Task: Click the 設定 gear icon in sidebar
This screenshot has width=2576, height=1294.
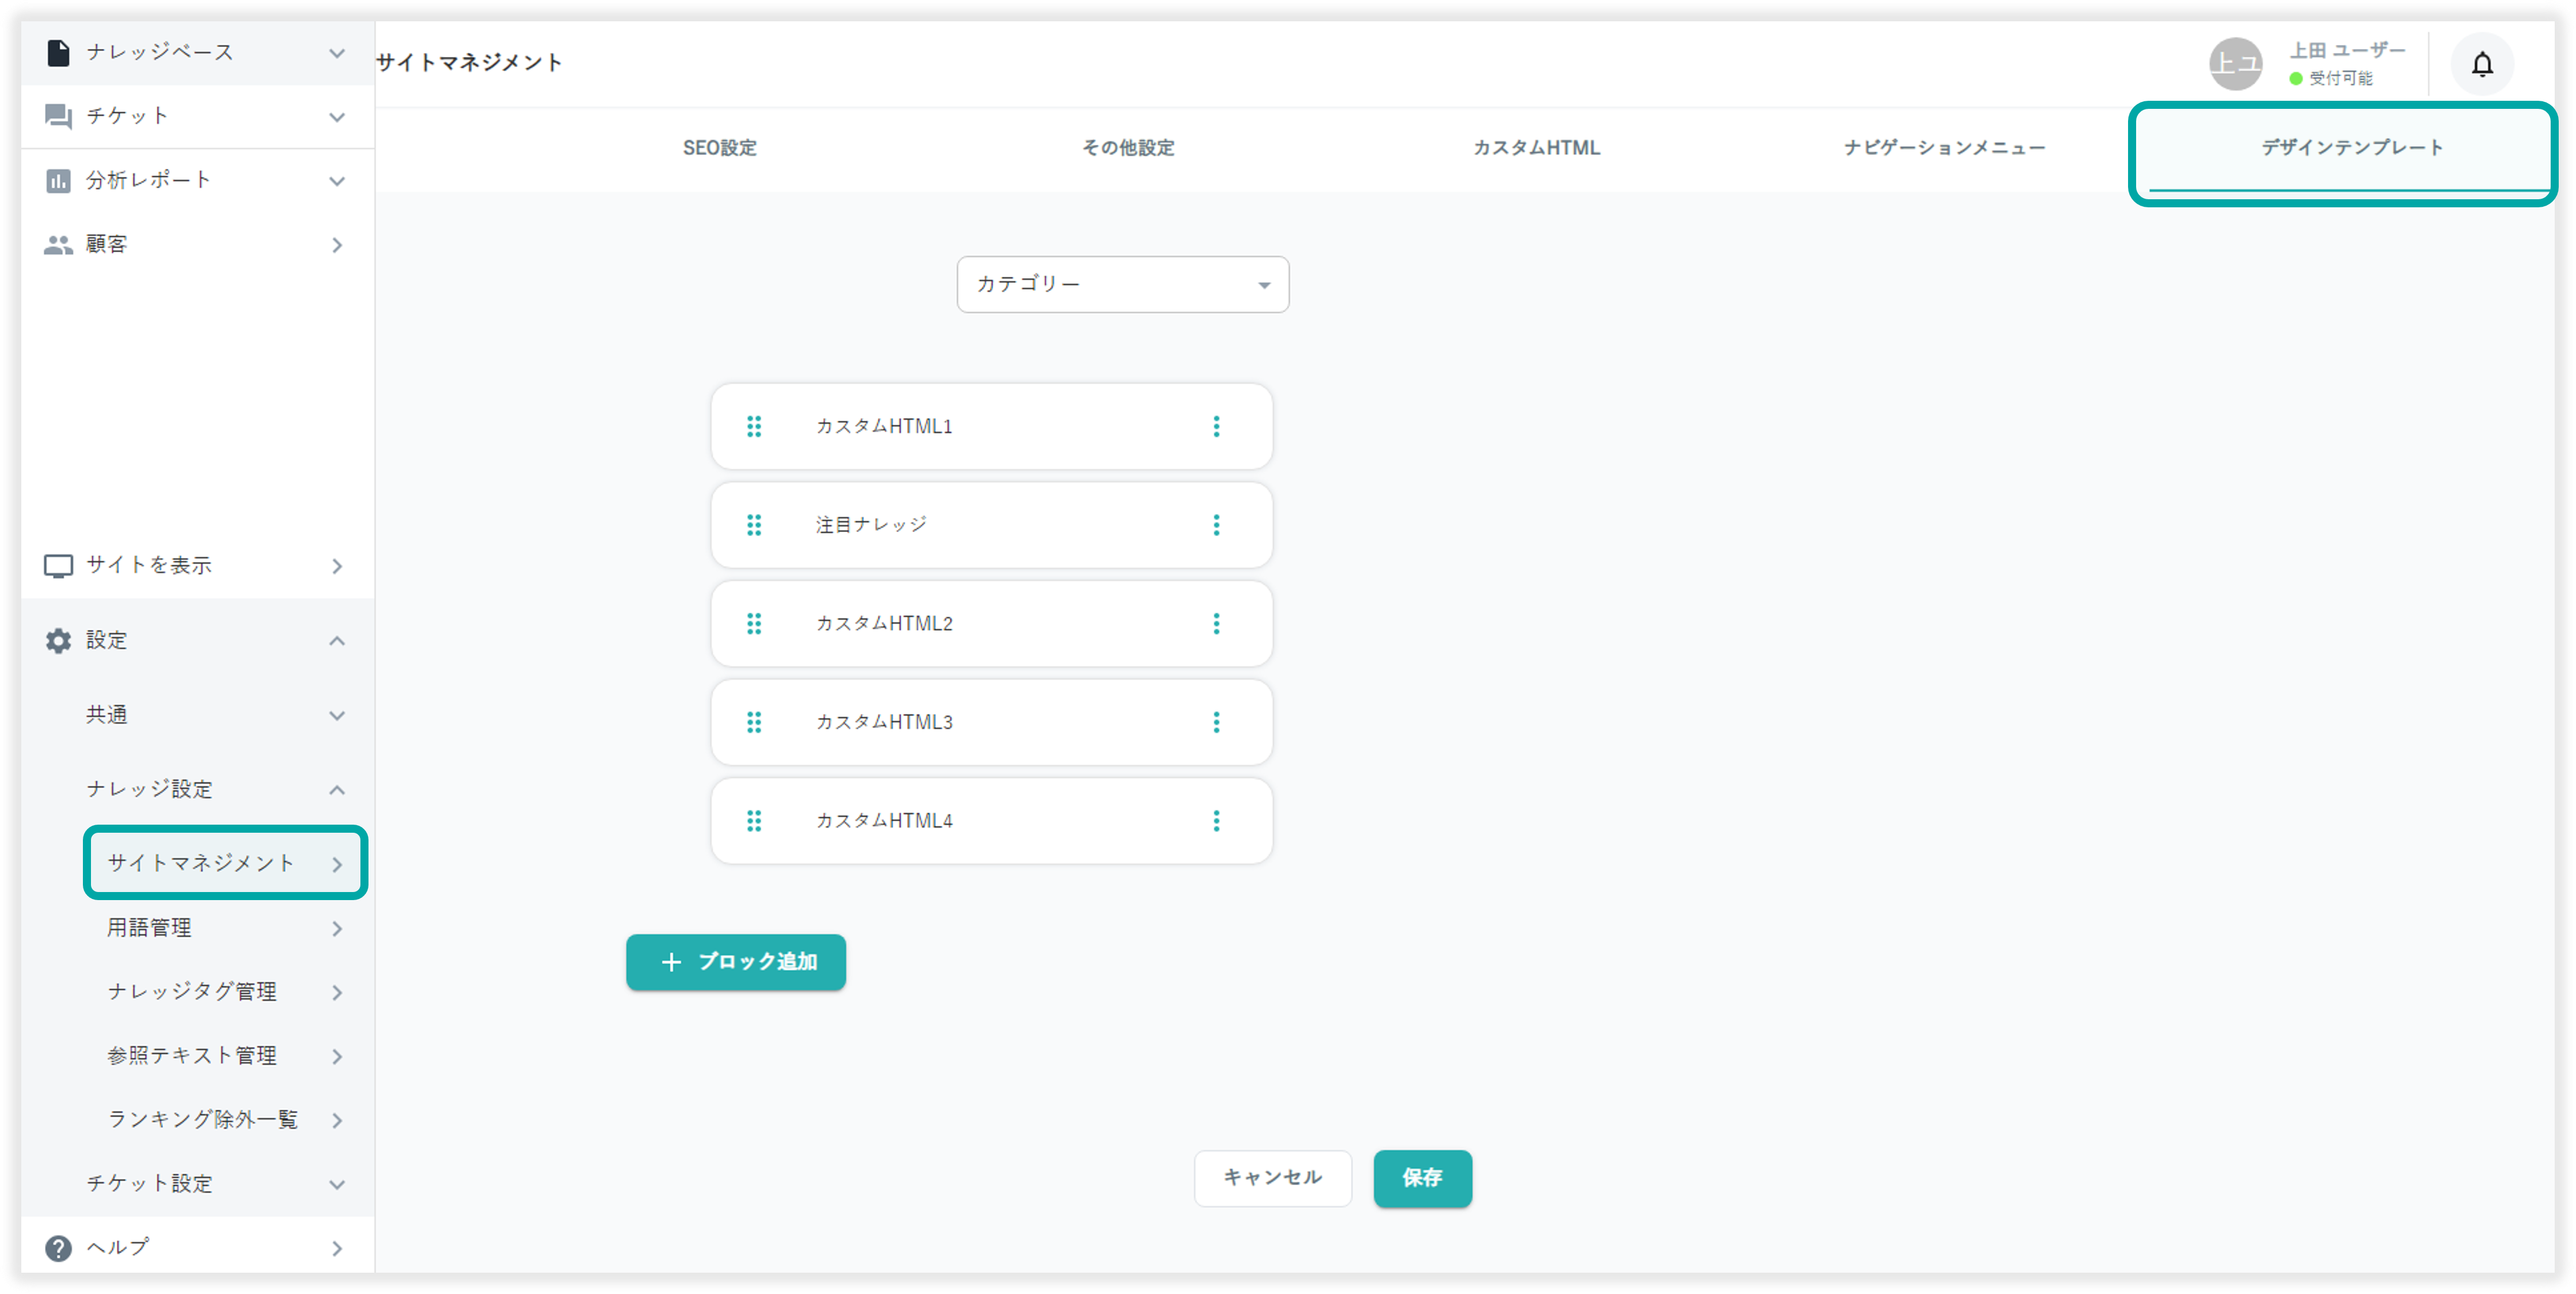Action: (58, 641)
